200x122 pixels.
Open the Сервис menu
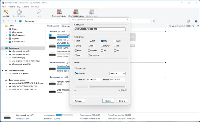(26, 7)
